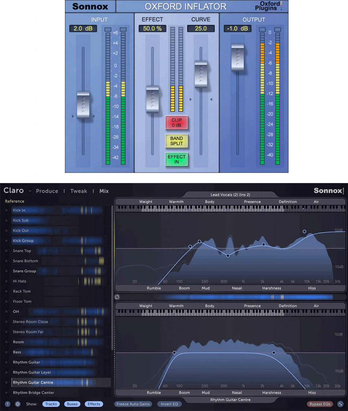This screenshot has height=411, width=348.
Task: Click the Sonnox logo in the Claro header
Action: click(329, 191)
